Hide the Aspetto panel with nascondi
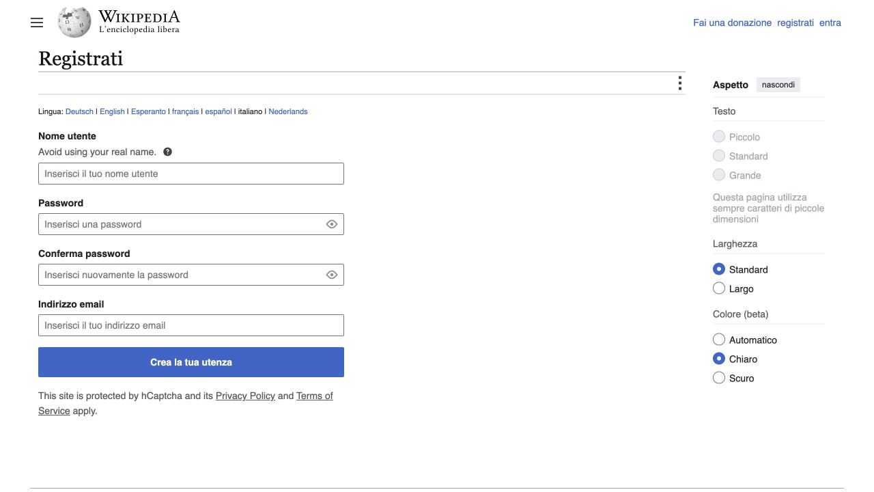 778,85
